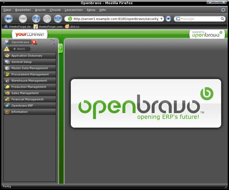Click the Financial Management coins icon
The image size is (229, 190).
7,99
